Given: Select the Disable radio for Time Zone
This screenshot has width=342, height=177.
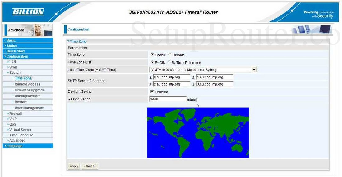Looking at the screenshot, I should click(170, 55).
